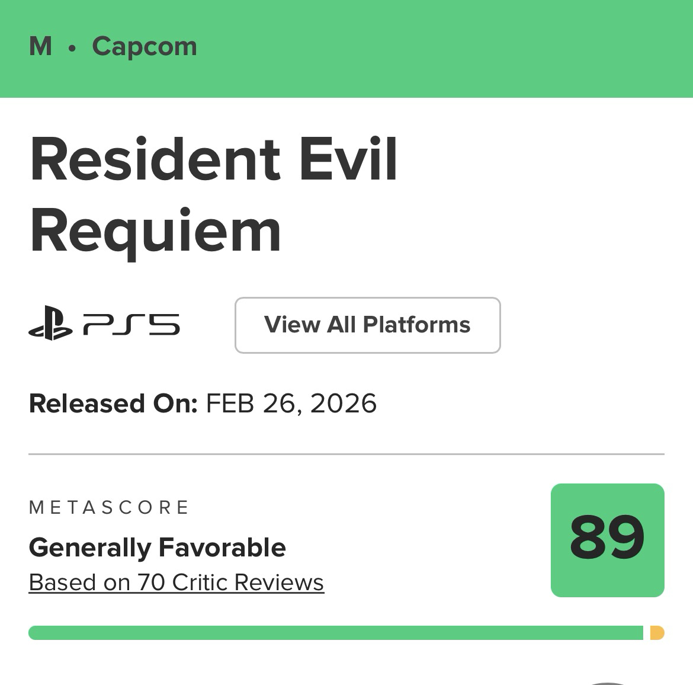Click the Released On label
Image resolution: width=693 pixels, height=685 pixels.
(x=113, y=404)
